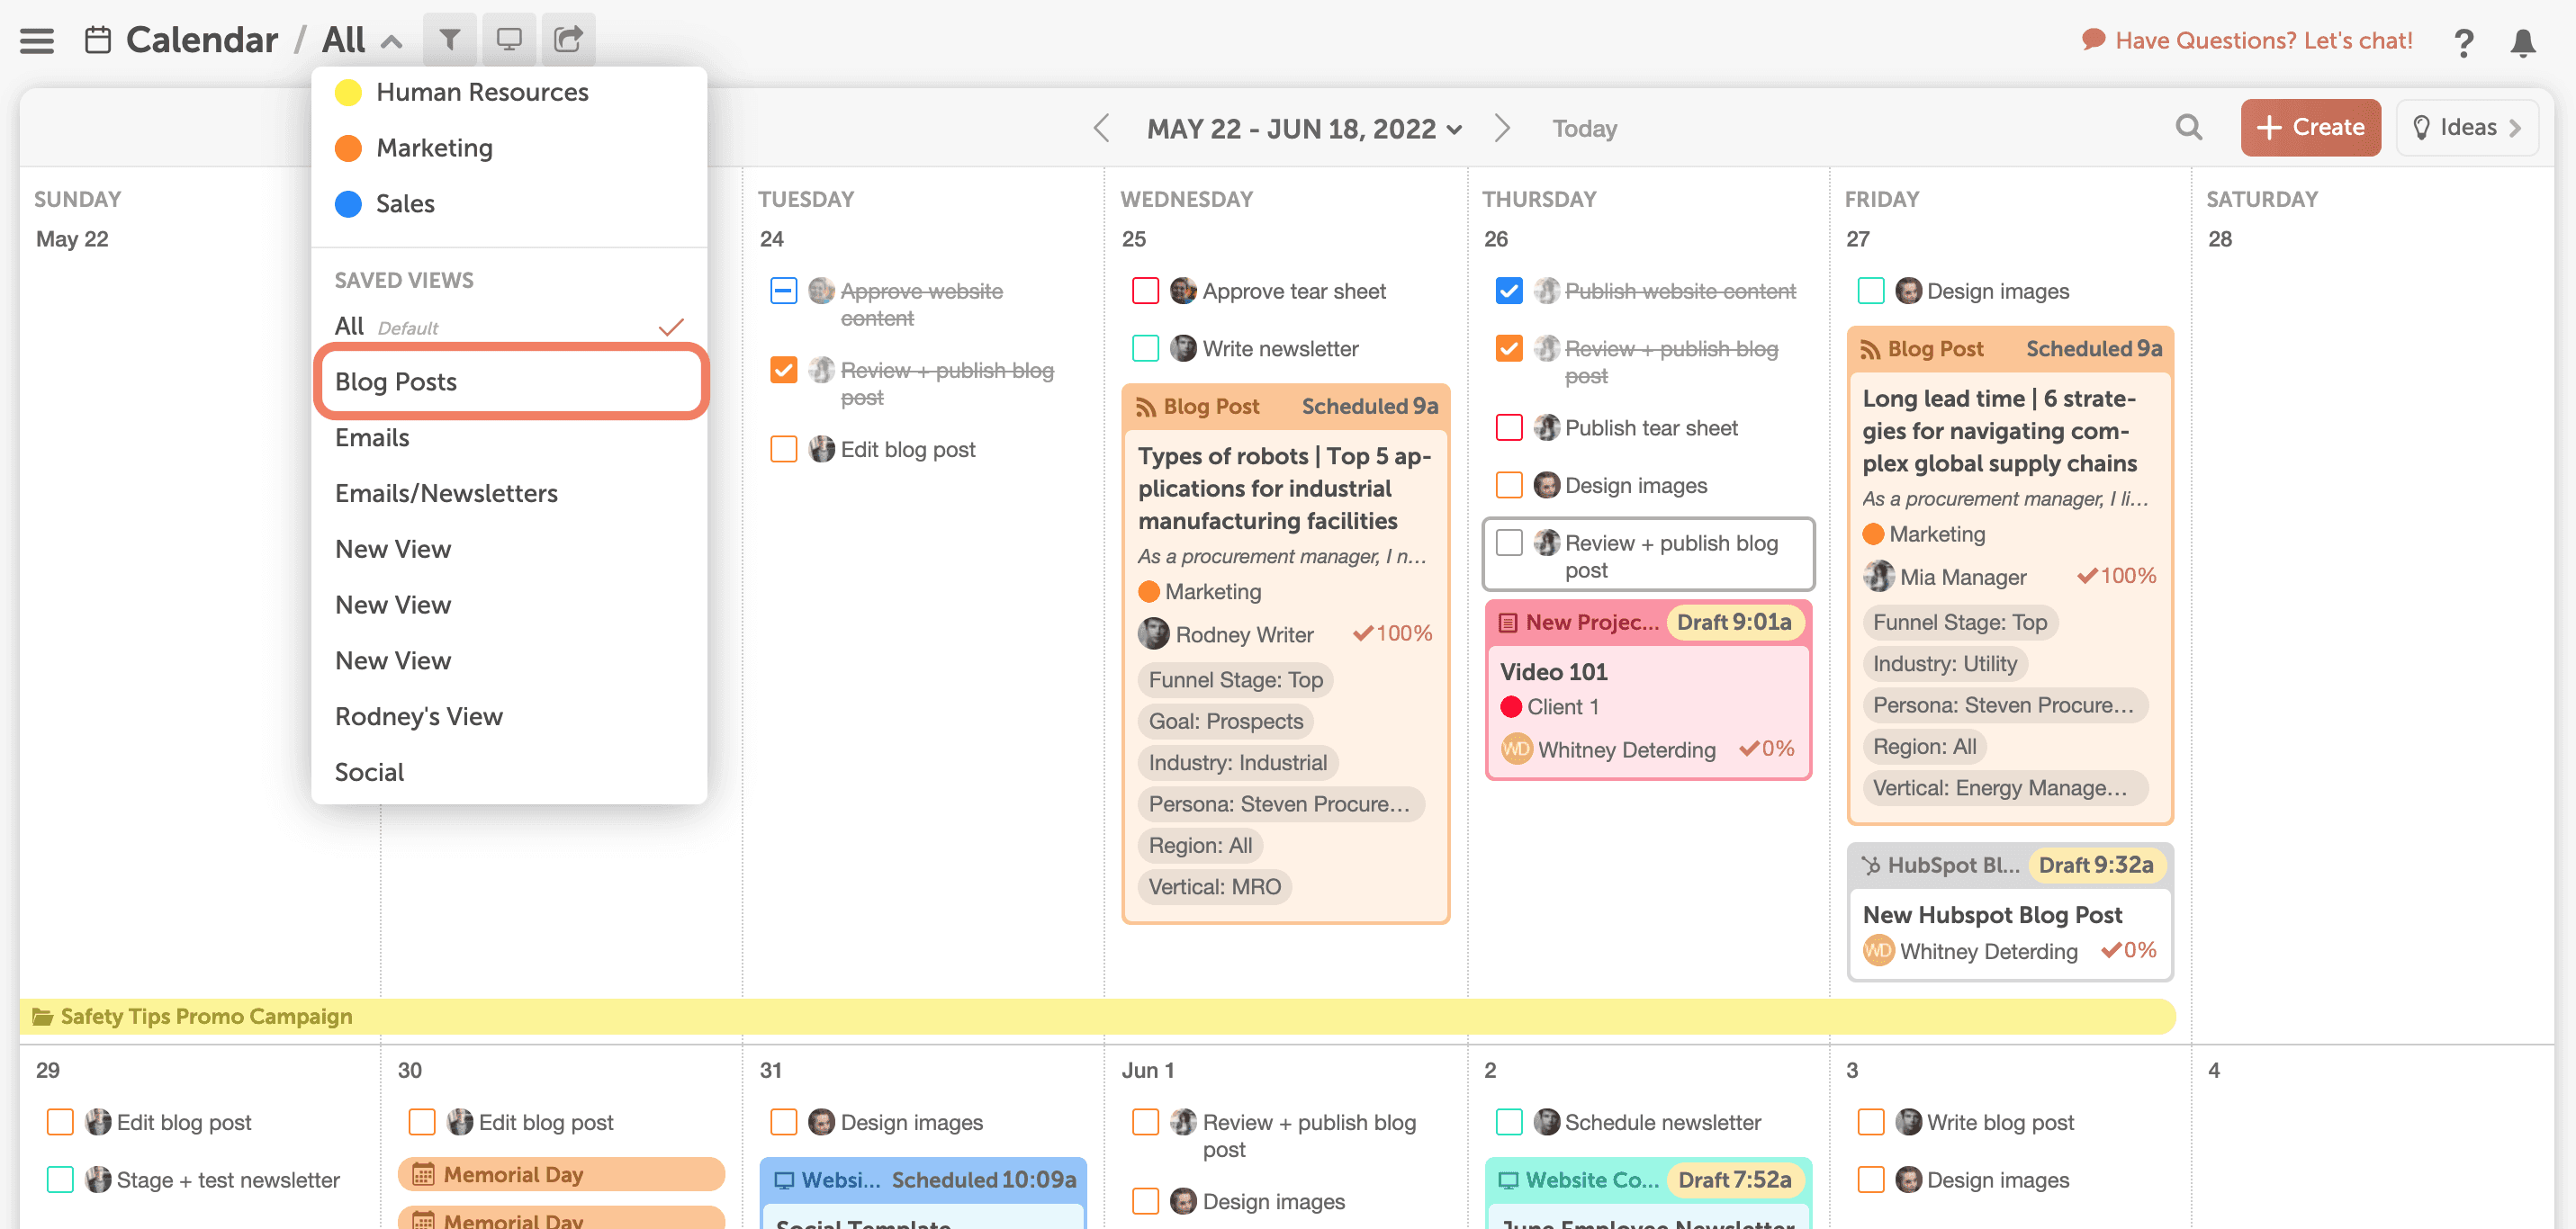Open the help question mark icon

coord(2463,42)
